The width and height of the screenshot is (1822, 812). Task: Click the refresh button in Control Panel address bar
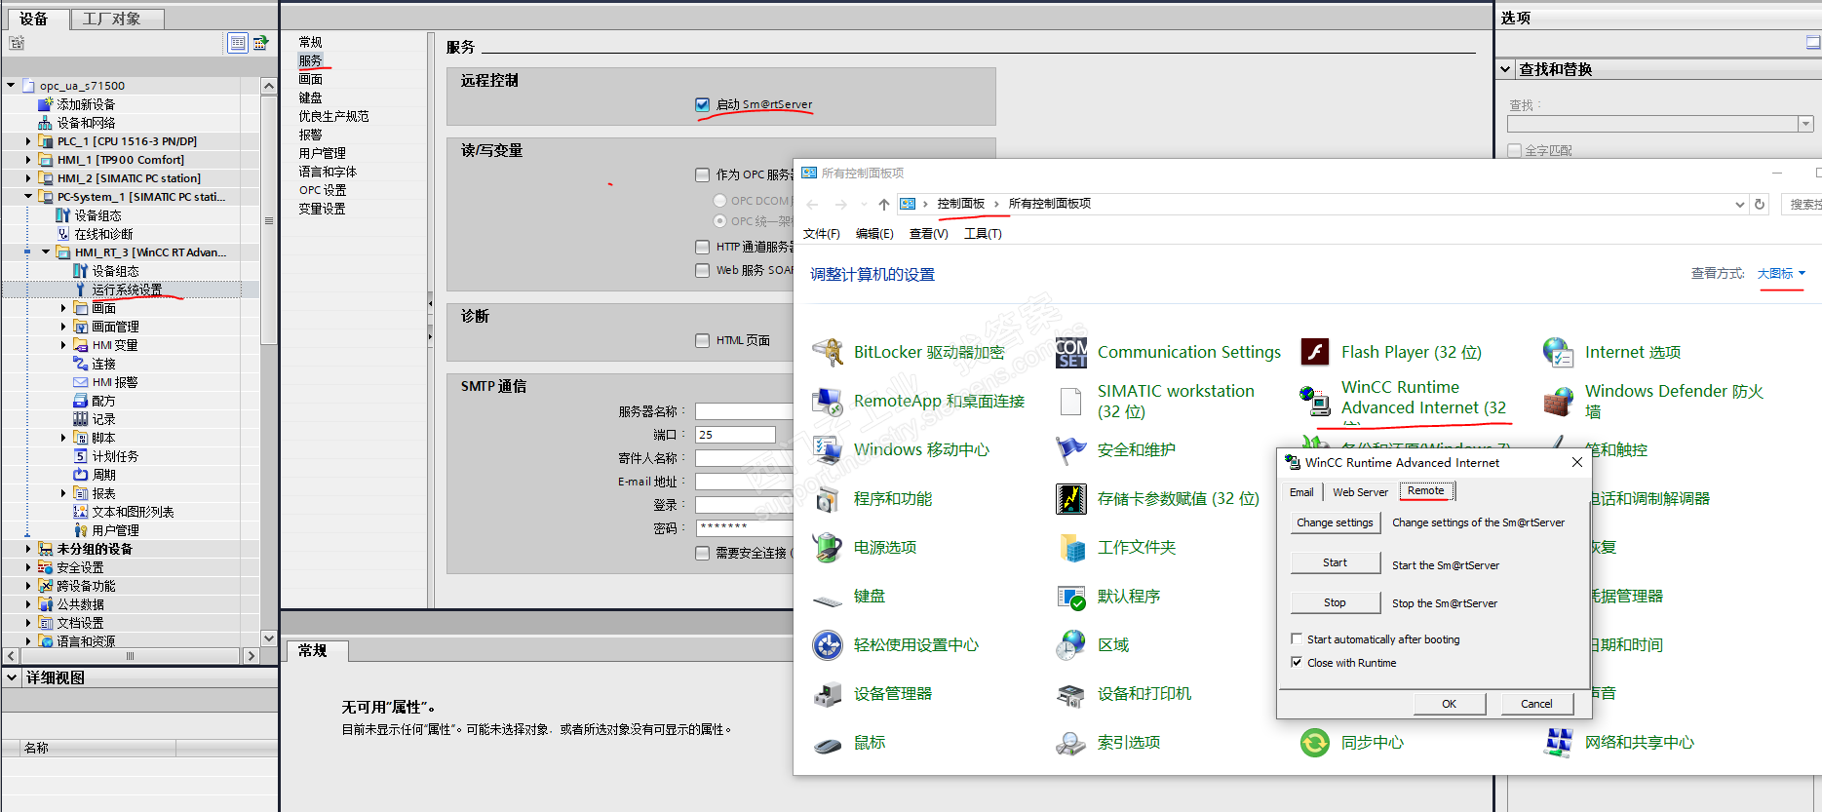click(x=1760, y=204)
